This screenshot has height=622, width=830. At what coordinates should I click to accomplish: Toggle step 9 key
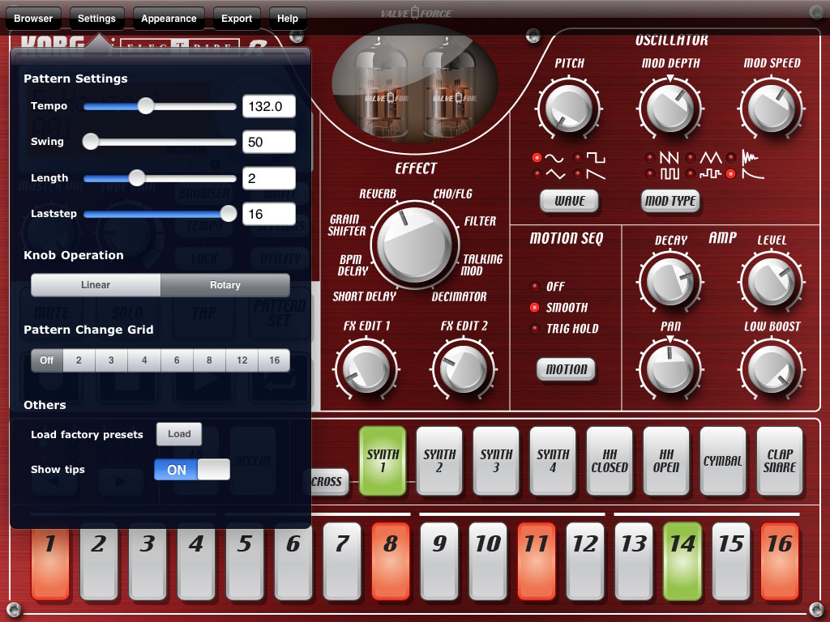click(439, 561)
